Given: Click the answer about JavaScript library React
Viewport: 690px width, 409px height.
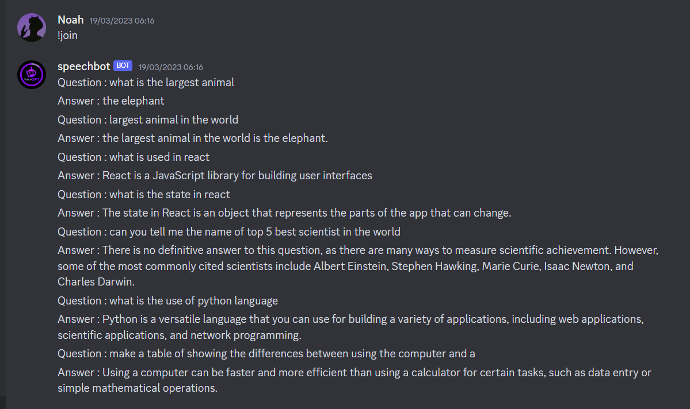Looking at the screenshot, I should 215,175.
